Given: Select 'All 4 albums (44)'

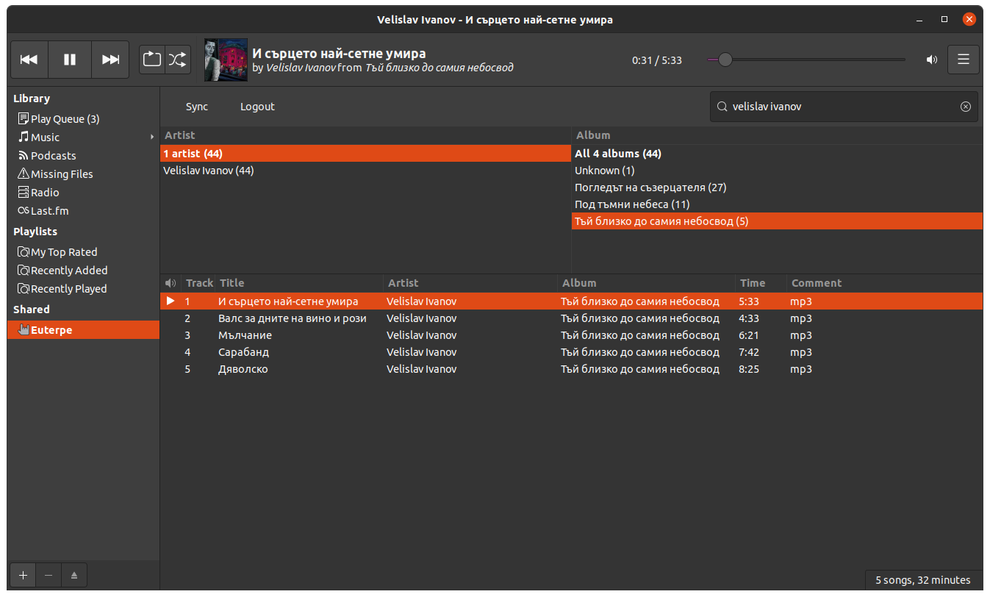Looking at the screenshot, I should tap(777, 154).
